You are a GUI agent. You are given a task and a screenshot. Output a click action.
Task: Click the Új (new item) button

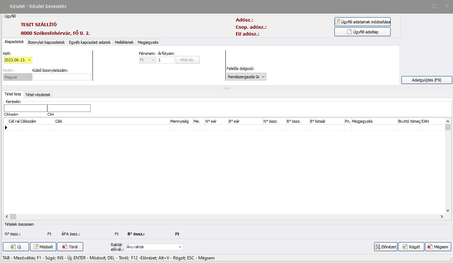(16, 247)
